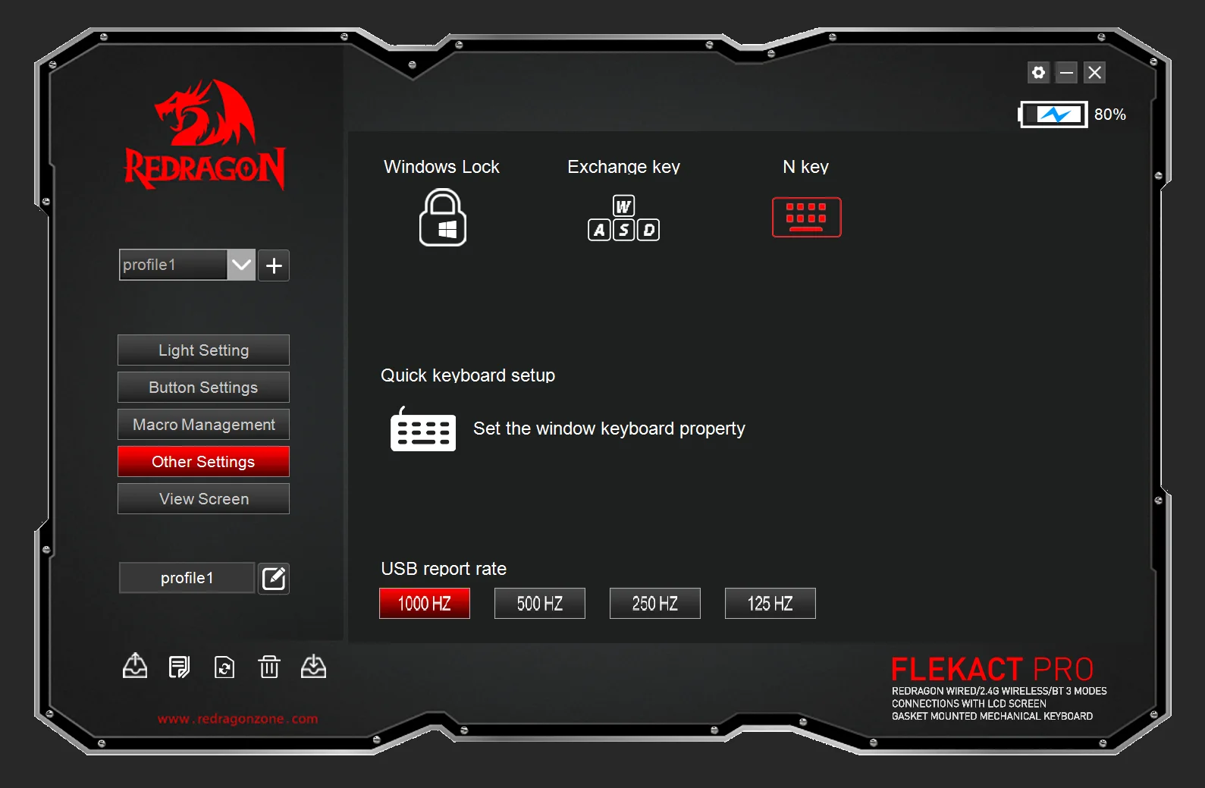1205x788 pixels.
Task: Select 125 HZ USB report rate
Action: [x=770, y=604]
